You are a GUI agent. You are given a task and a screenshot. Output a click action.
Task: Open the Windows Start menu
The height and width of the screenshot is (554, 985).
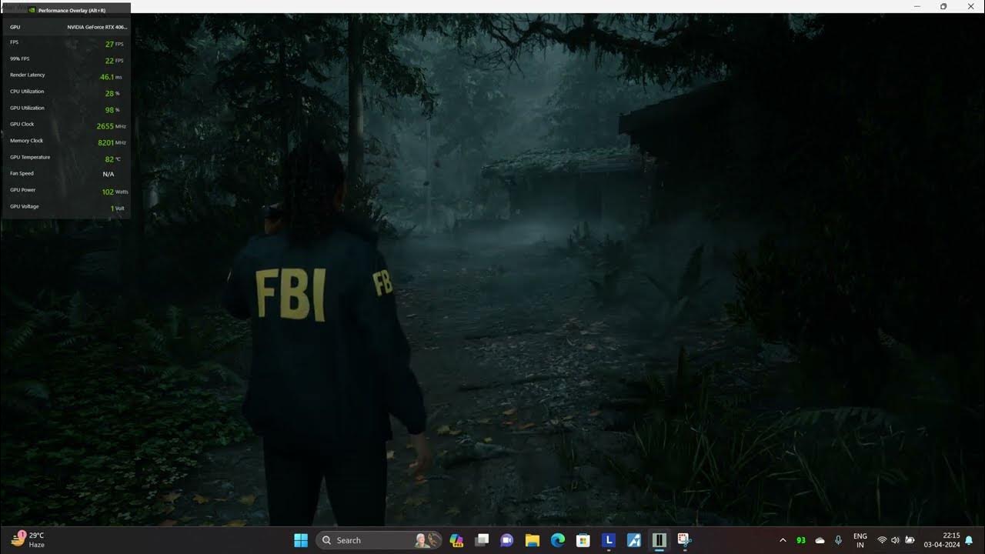(x=301, y=540)
